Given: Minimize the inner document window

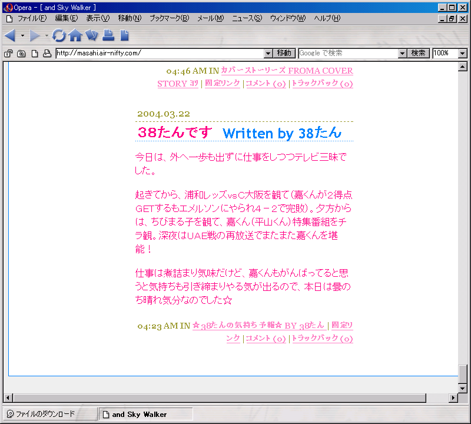Looking at the screenshot, I should click(x=442, y=19).
